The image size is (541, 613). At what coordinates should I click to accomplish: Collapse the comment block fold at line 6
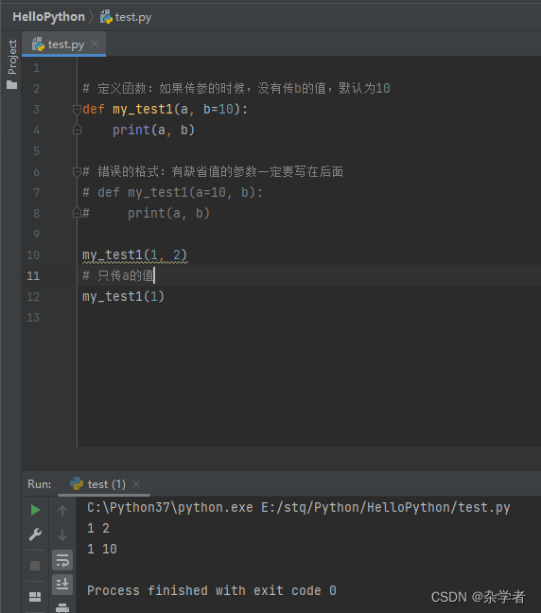(x=77, y=172)
